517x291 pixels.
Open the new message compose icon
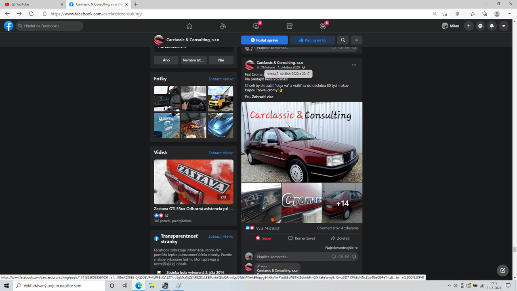[502, 270]
